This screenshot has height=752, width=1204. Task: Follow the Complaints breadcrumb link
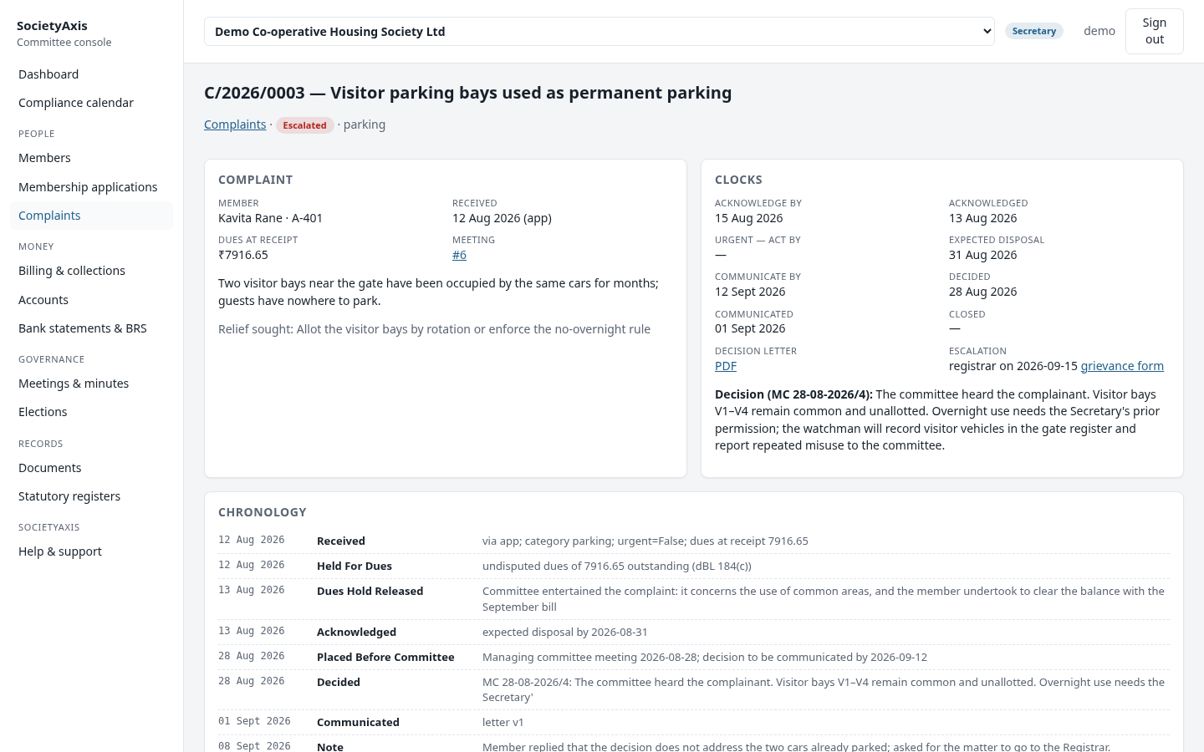pos(235,124)
